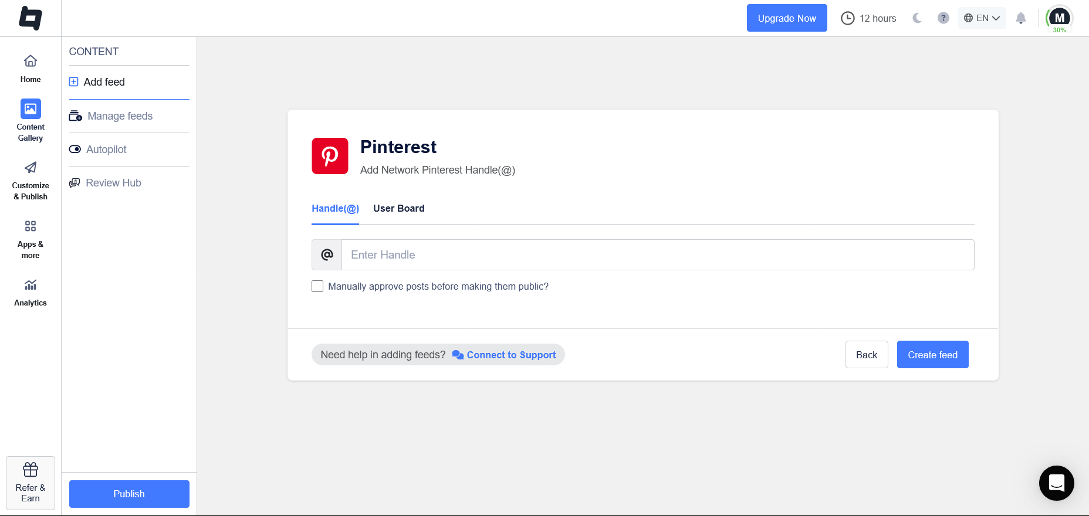Image resolution: width=1089 pixels, height=516 pixels.
Task: Open the Analytics chart icon
Action: coord(31,285)
